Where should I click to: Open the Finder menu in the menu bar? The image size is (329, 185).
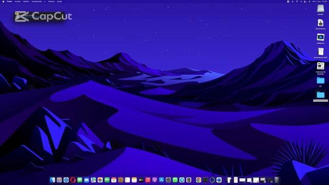9,2
